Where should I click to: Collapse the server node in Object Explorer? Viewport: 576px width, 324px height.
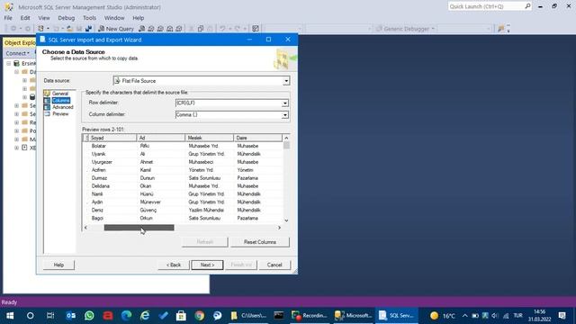8,64
